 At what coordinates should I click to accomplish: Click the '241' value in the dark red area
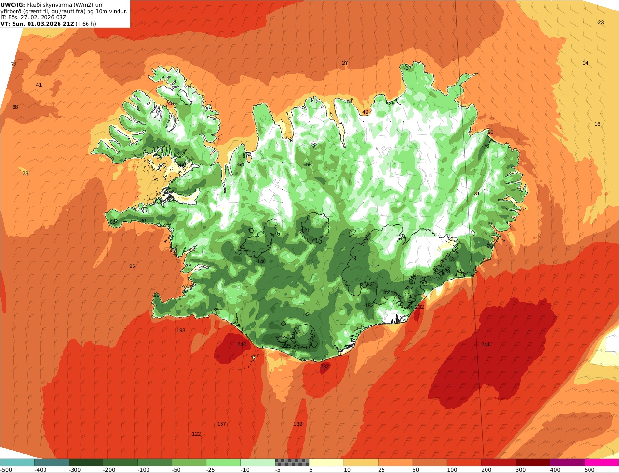[x=486, y=344]
